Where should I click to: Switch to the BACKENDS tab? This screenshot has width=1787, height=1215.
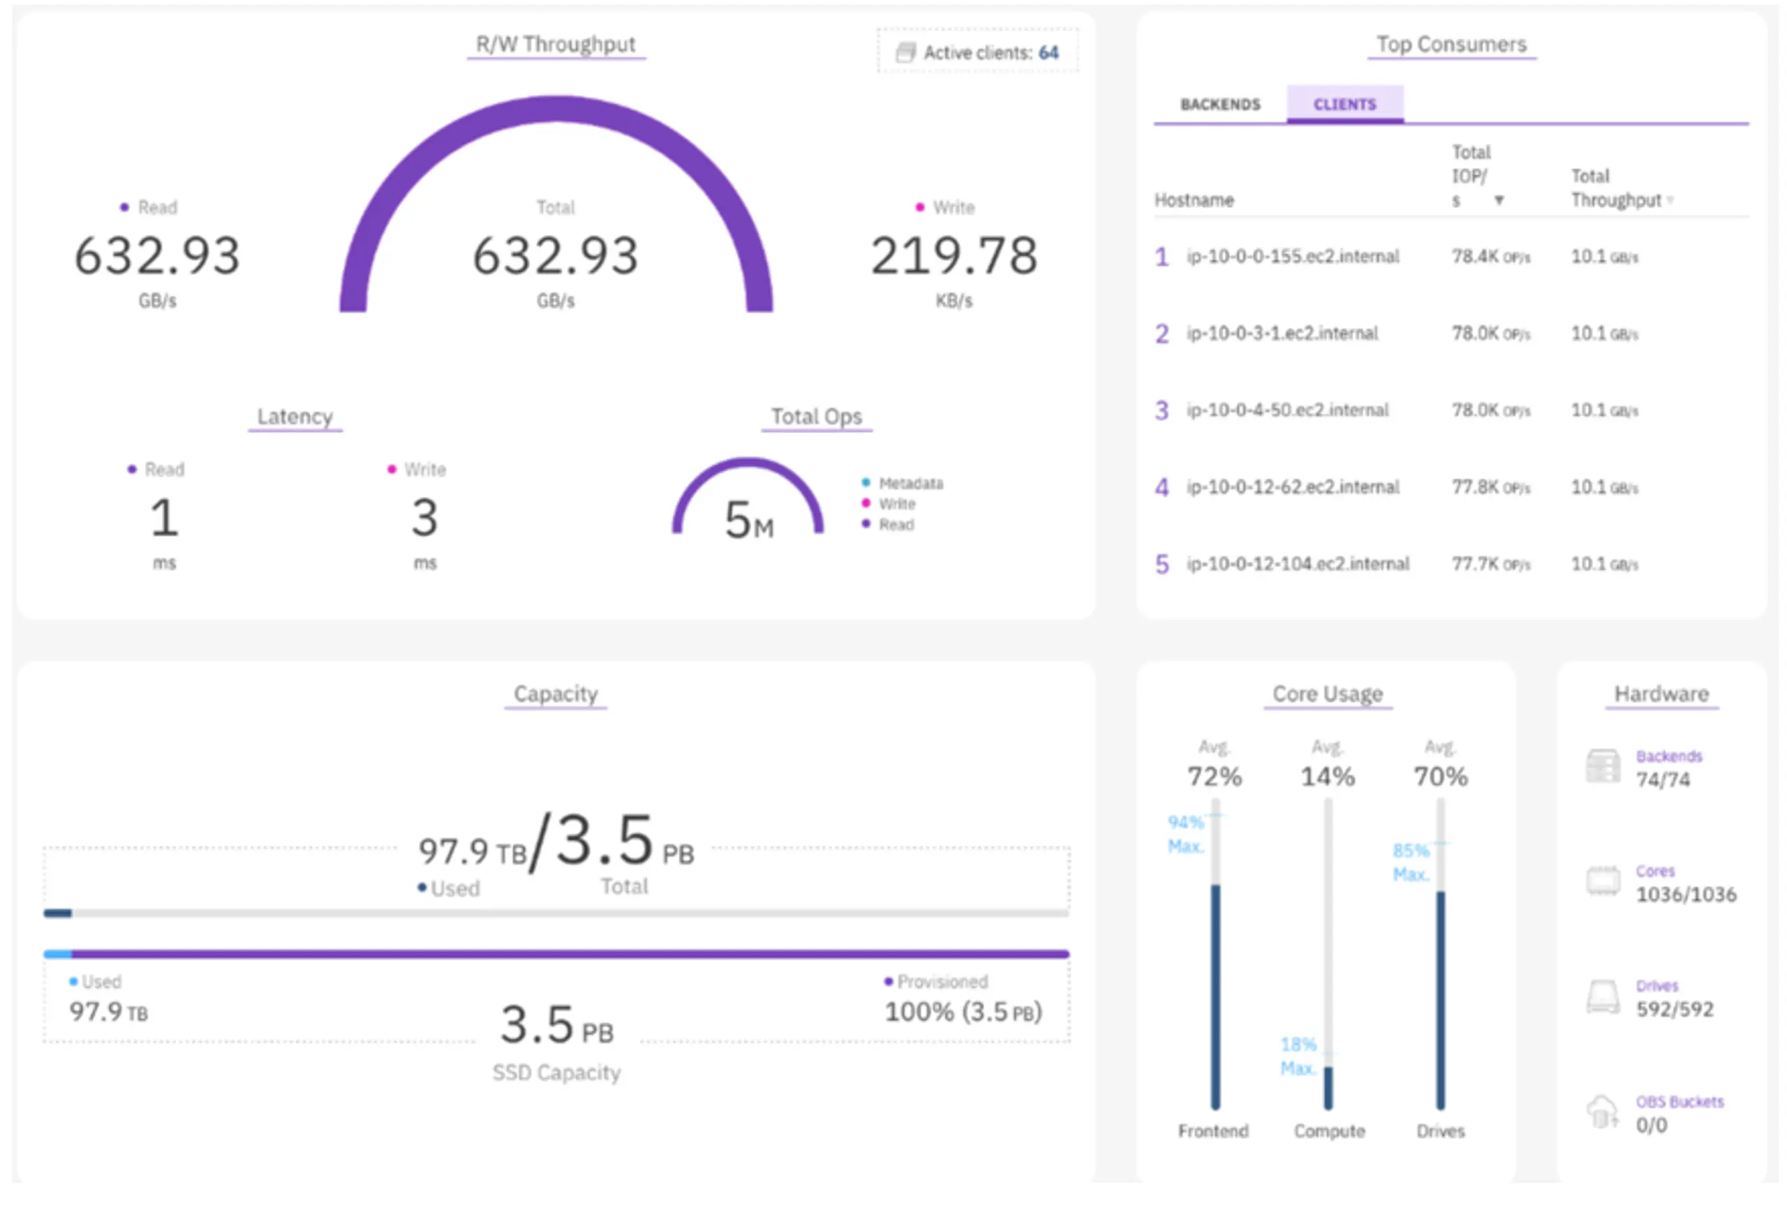tap(1220, 105)
